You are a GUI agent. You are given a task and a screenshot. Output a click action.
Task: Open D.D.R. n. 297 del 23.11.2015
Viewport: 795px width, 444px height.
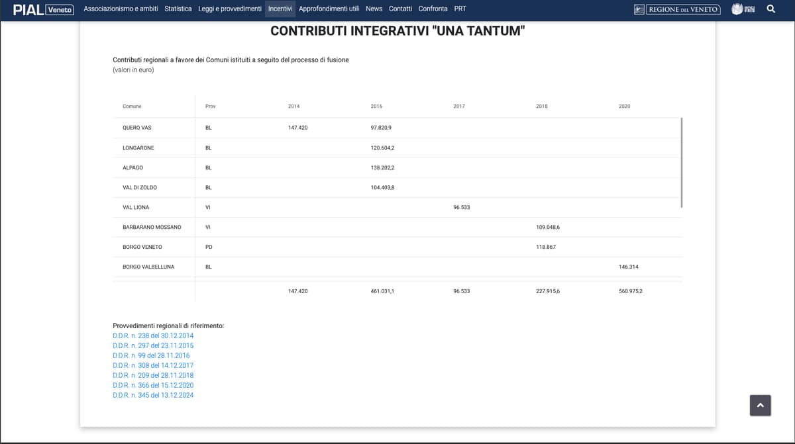pos(153,345)
